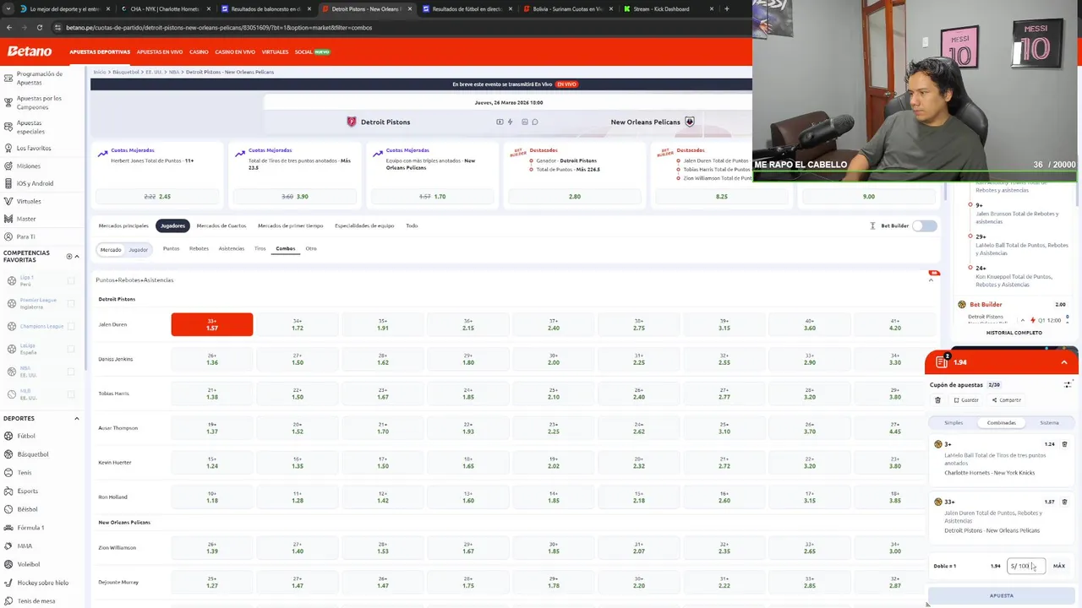The width and height of the screenshot is (1082, 608).
Task: Toggle the Bet Builder switch
Action: point(925,225)
